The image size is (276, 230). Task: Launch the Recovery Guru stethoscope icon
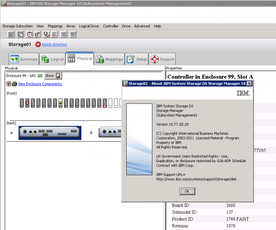(x=46, y=34)
